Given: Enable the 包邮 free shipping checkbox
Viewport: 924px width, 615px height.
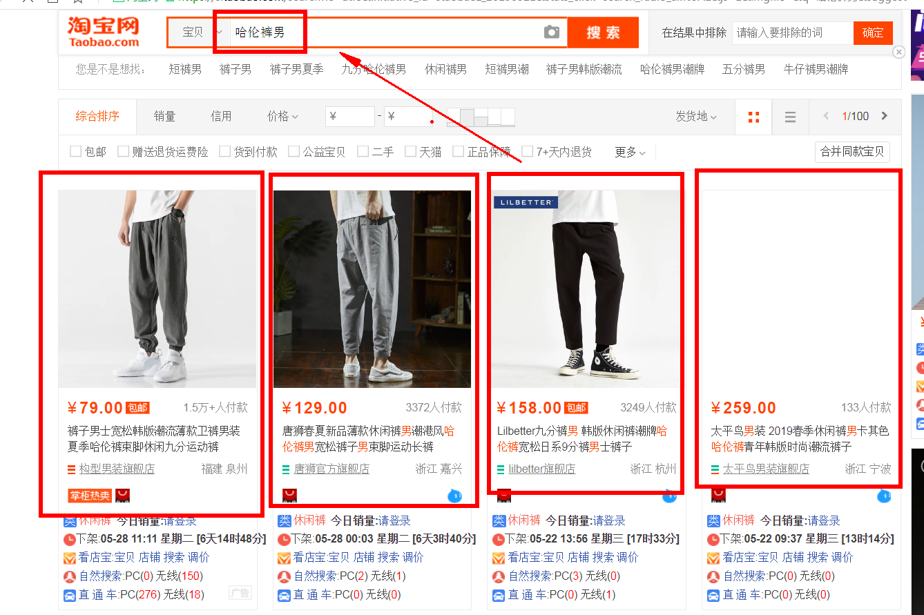Looking at the screenshot, I should coord(76,151).
